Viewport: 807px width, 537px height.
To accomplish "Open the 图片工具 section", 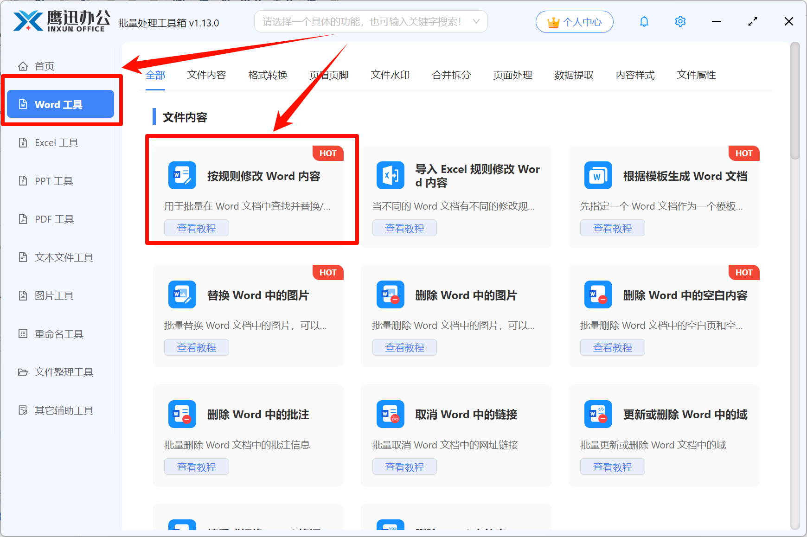I will [54, 295].
